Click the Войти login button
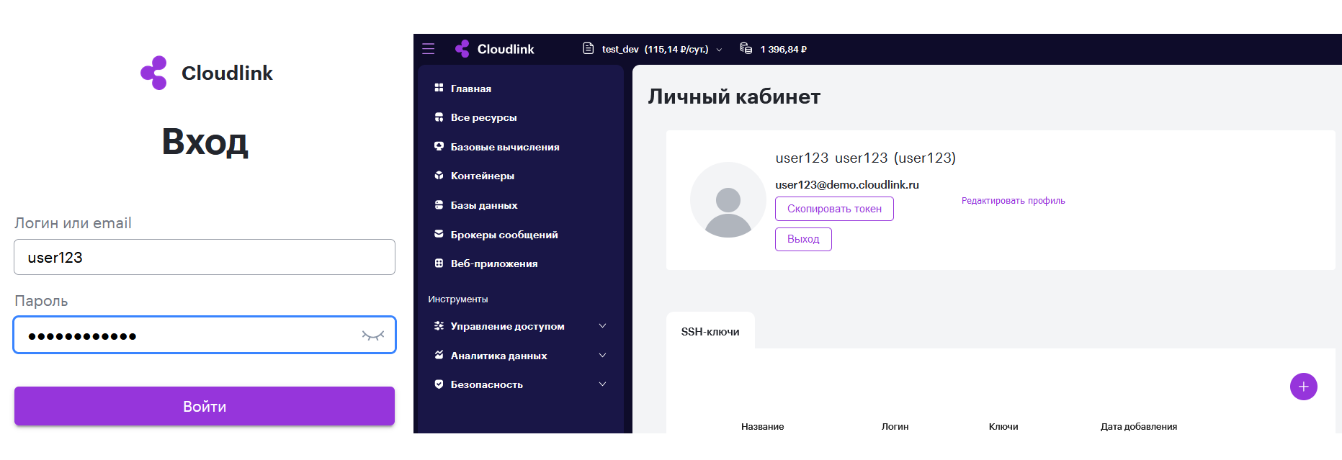This screenshot has height=460, width=1342. [205, 406]
